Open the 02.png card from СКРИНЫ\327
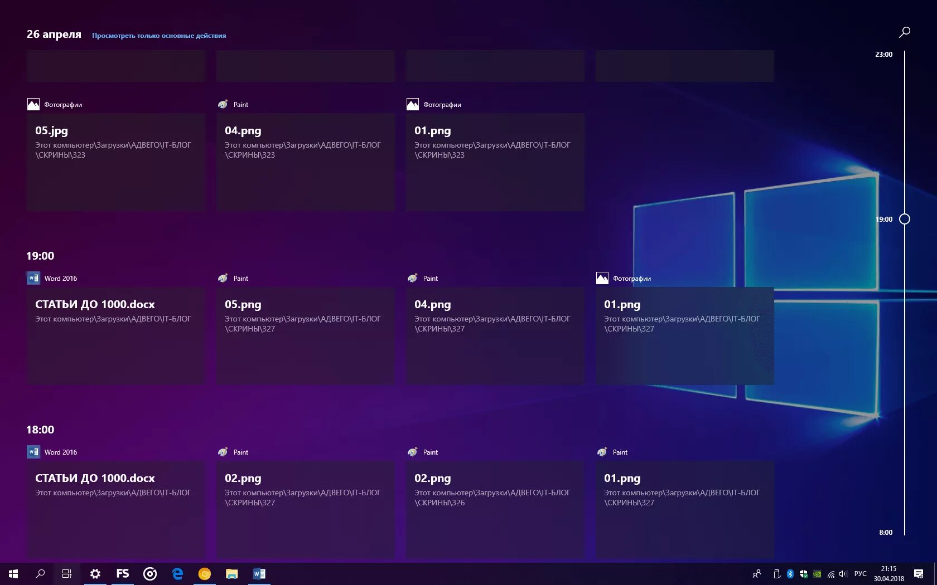Viewport: 937px width, 585px height. pyautogui.click(x=306, y=509)
